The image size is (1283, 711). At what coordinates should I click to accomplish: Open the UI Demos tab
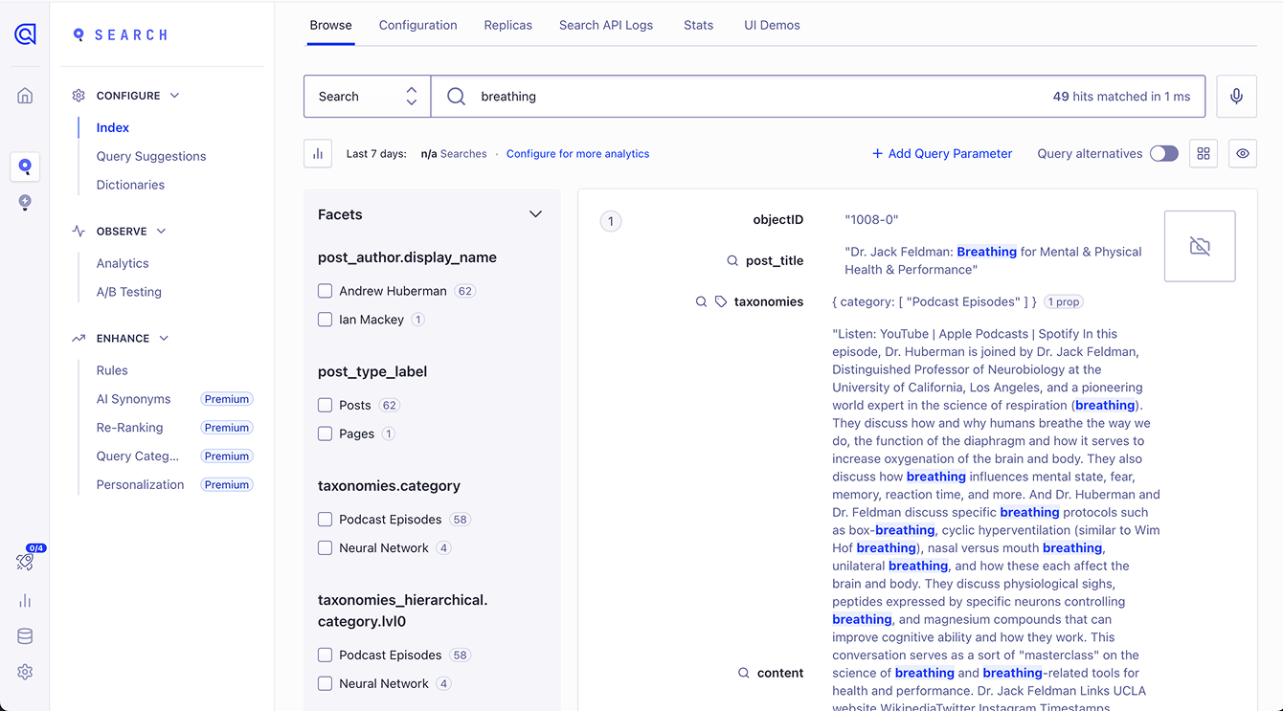tap(773, 25)
